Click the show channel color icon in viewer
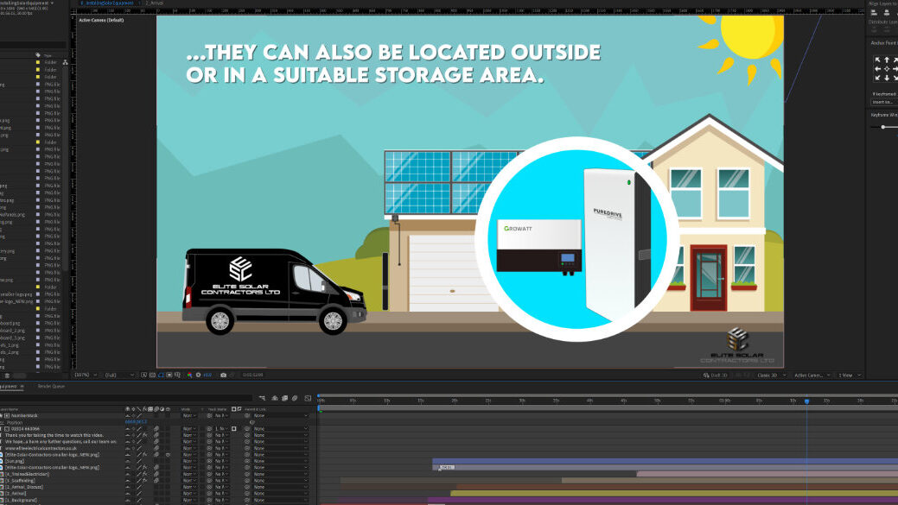Viewport: 898px width, 505px height. (191, 376)
